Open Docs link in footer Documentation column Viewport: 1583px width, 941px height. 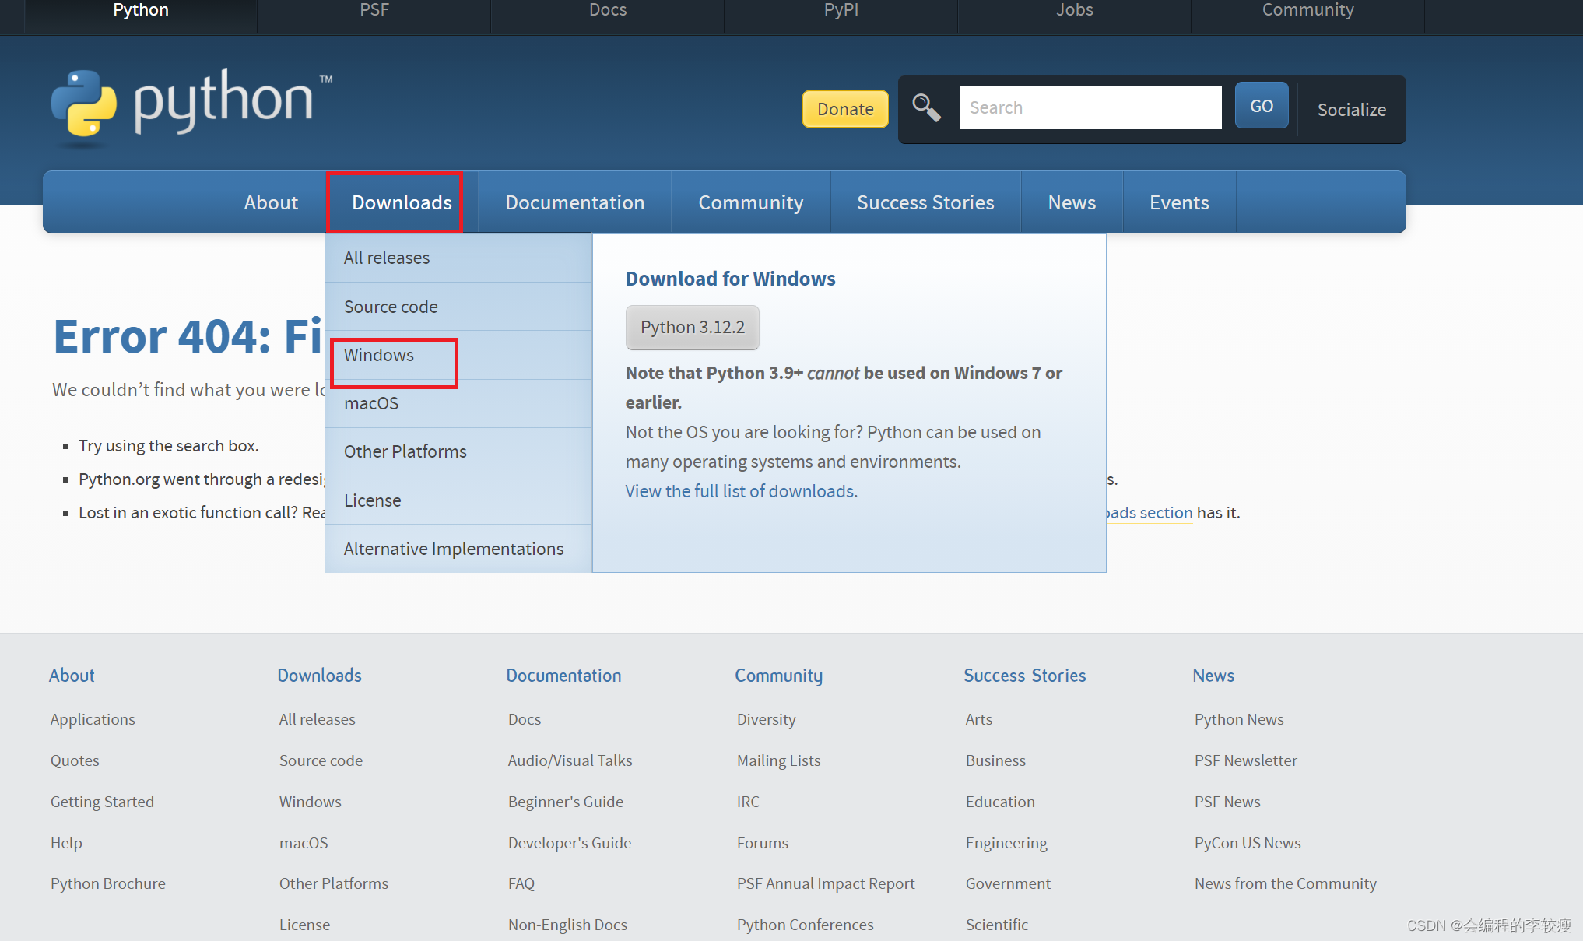pyautogui.click(x=525, y=719)
